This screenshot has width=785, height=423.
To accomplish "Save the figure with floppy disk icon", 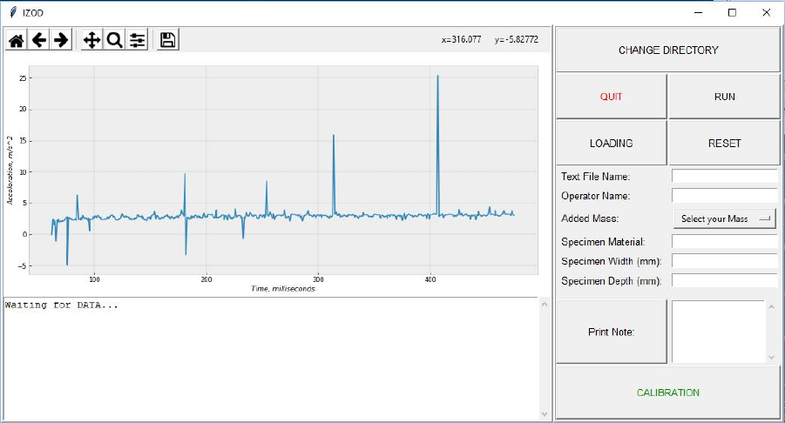I will (x=168, y=40).
